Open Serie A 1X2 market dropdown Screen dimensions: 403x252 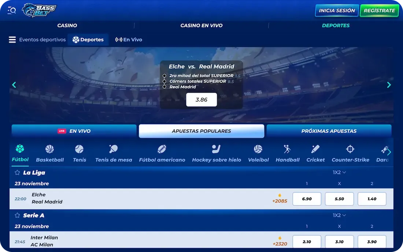tap(339, 215)
